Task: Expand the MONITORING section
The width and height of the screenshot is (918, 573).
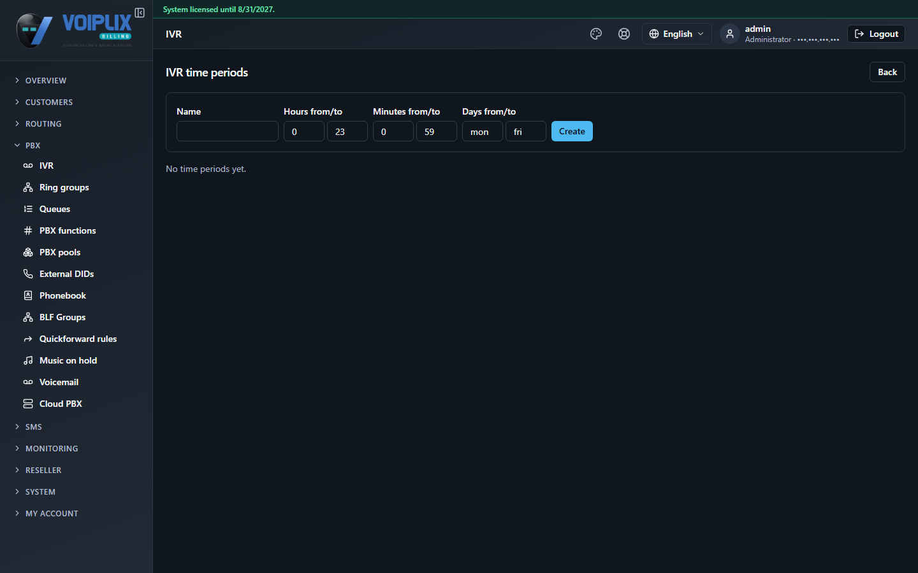Action: (76, 448)
